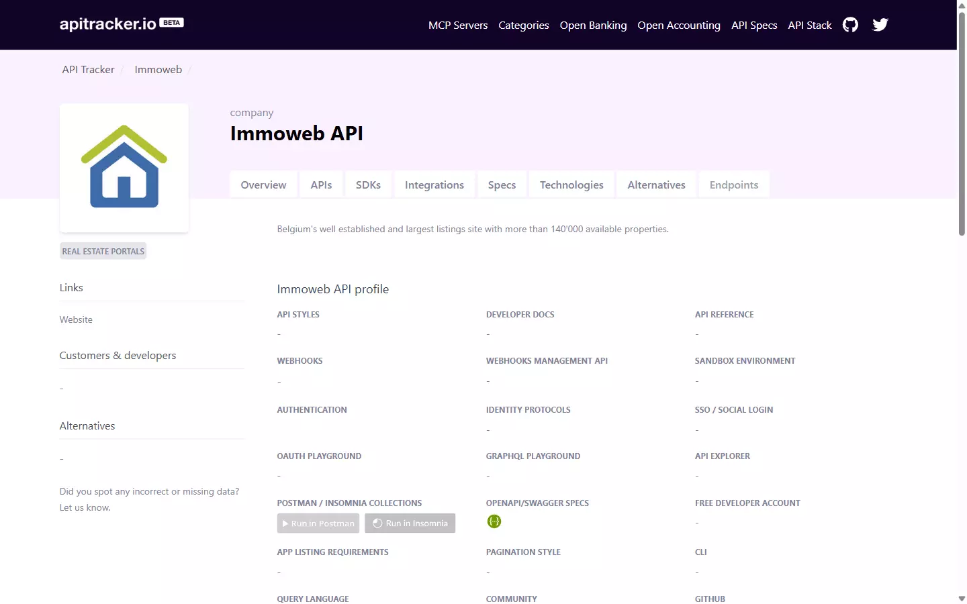Switch to the Technologies tab
967x604 pixels.
point(571,185)
